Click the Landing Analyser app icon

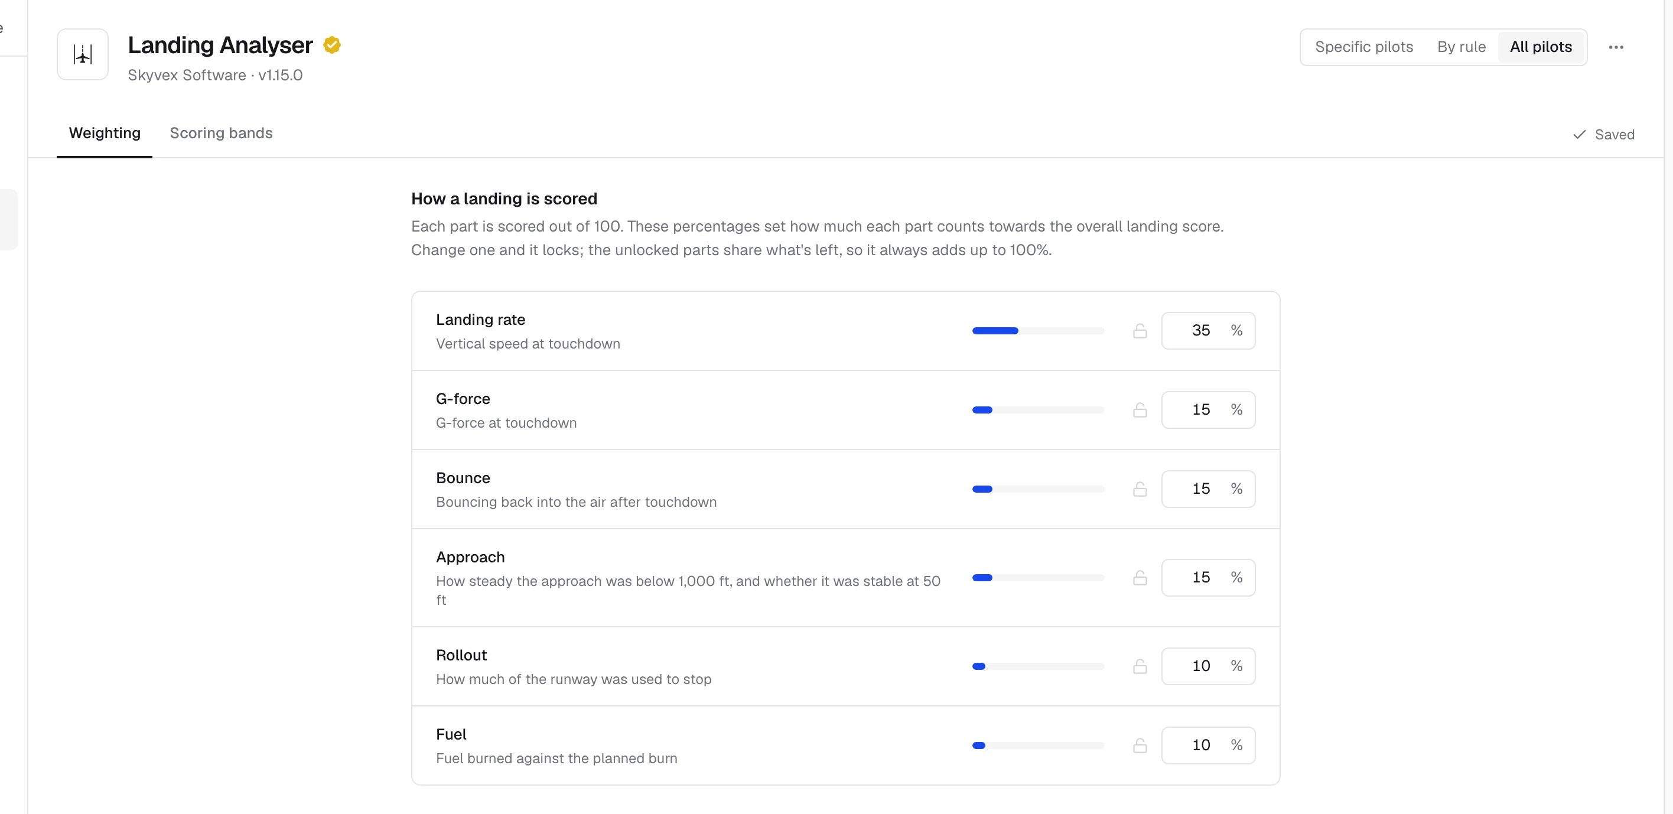pos(83,54)
